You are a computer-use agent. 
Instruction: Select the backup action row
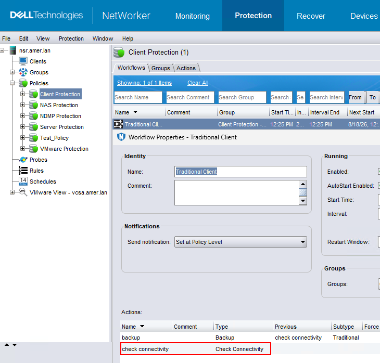click(x=250, y=338)
